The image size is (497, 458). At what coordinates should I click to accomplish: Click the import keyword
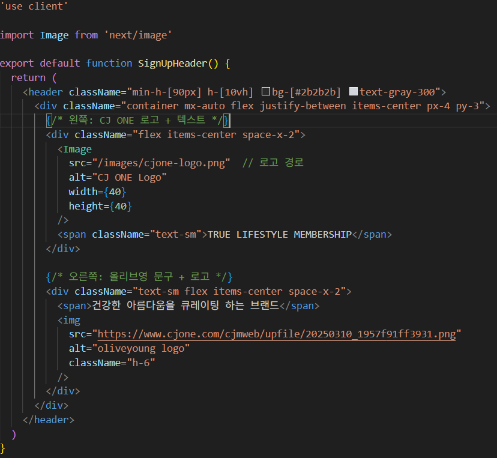point(17,35)
